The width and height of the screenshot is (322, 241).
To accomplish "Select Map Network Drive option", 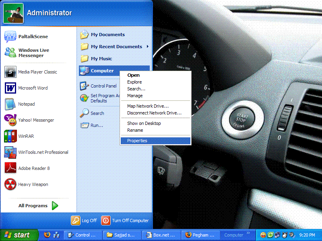I will [x=148, y=106].
